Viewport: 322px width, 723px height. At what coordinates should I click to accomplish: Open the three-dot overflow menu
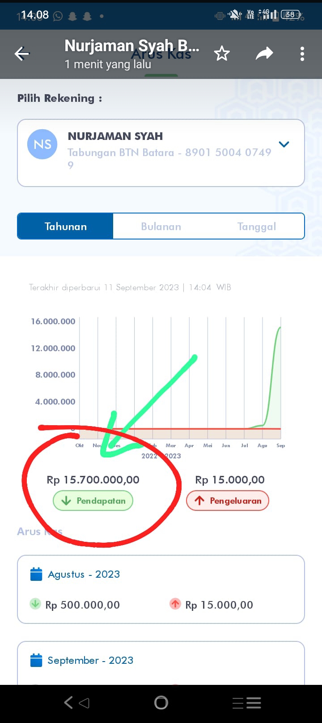[302, 54]
